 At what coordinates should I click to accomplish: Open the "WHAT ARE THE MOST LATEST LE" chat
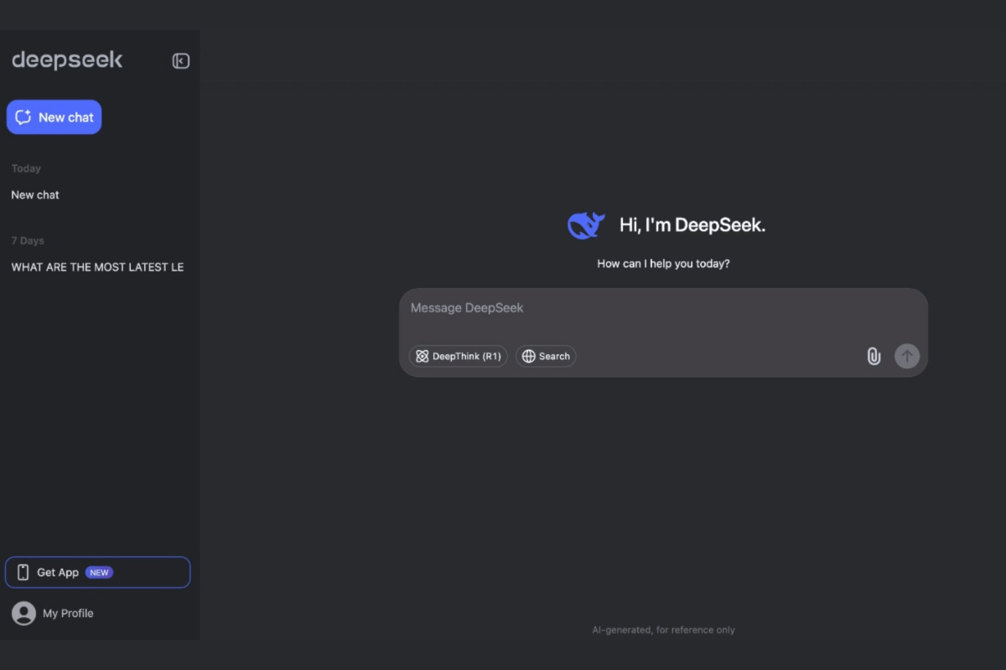pos(97,267)
